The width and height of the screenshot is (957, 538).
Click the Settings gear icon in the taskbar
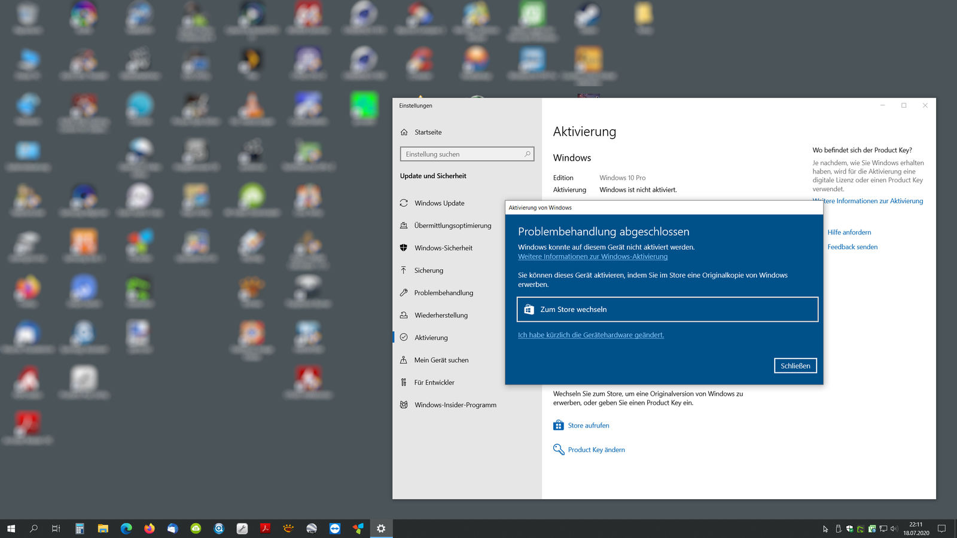click(x=381, y=528)
